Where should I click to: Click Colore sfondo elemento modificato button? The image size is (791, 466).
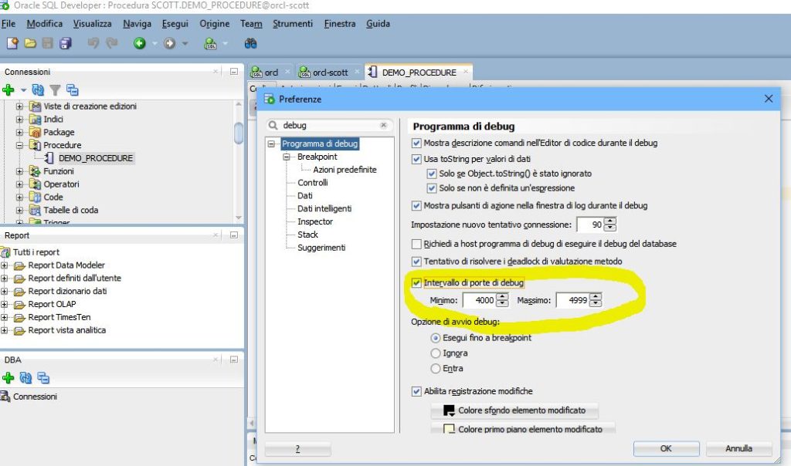[514, 410]
